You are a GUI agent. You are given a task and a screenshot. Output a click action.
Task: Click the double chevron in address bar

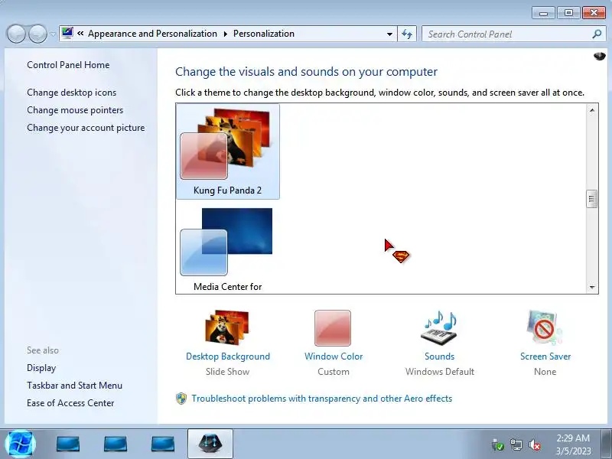coord(80,34)
